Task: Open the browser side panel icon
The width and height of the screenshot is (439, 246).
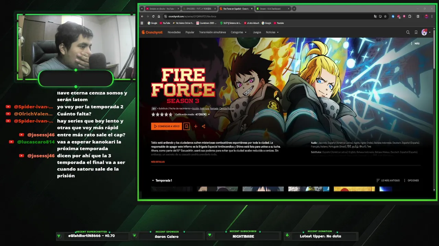Action: tap(418, 16)
